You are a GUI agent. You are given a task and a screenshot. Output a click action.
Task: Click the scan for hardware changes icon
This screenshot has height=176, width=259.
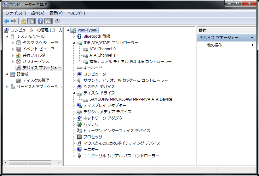57,21
